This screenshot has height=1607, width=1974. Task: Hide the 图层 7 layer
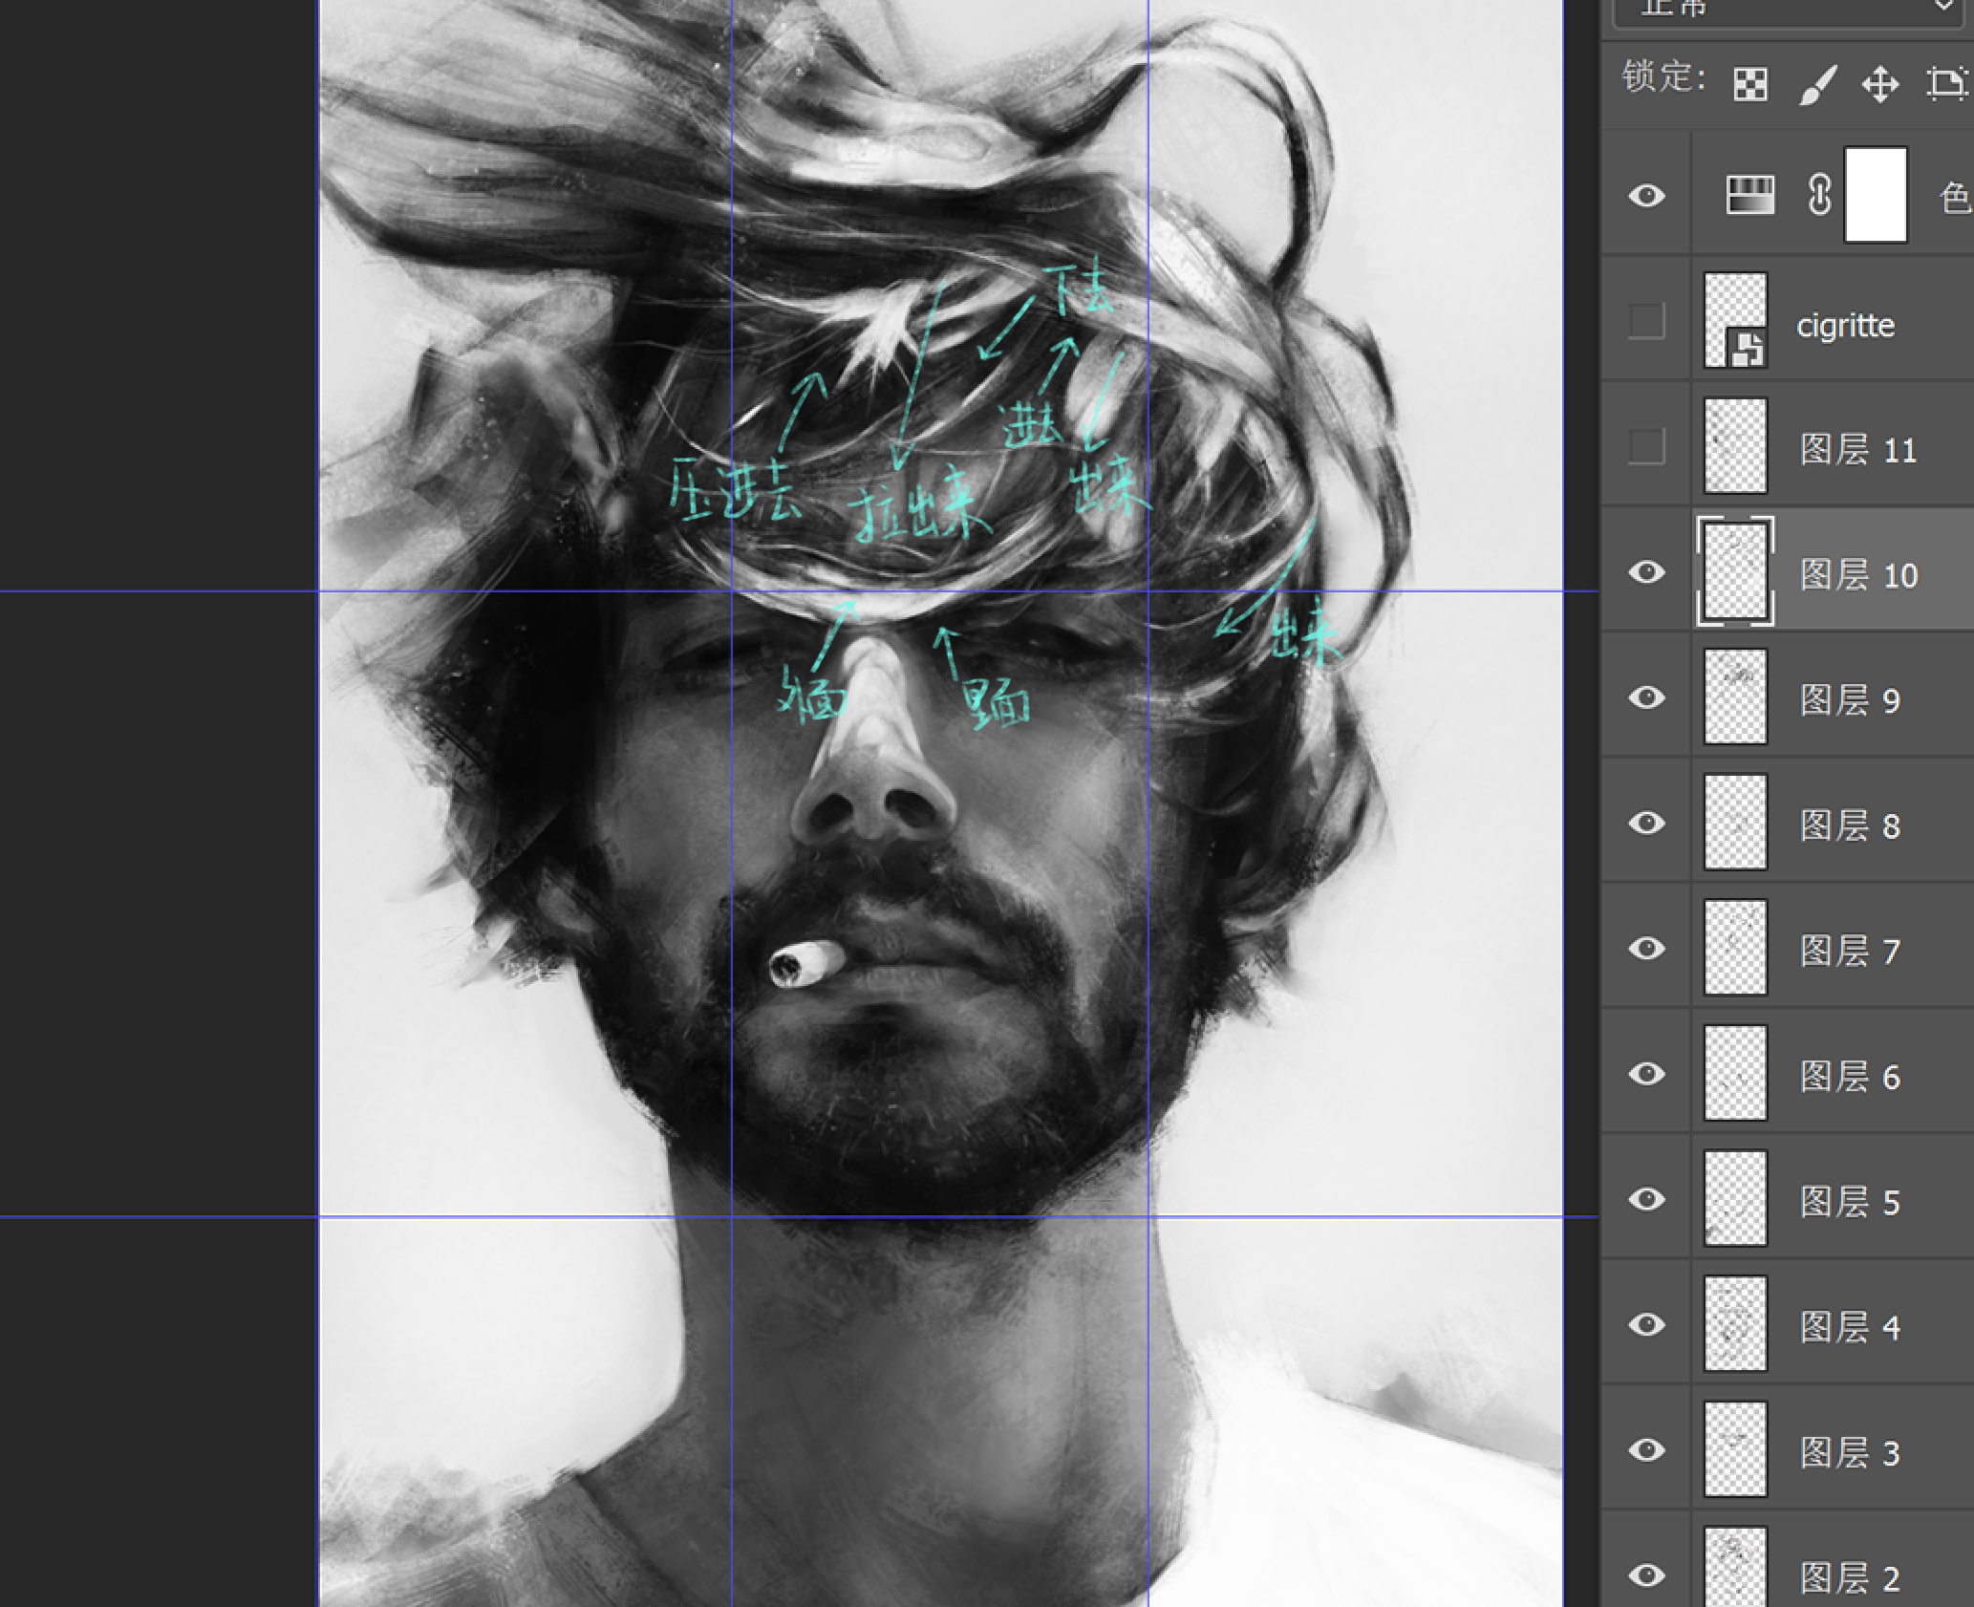1646,949
